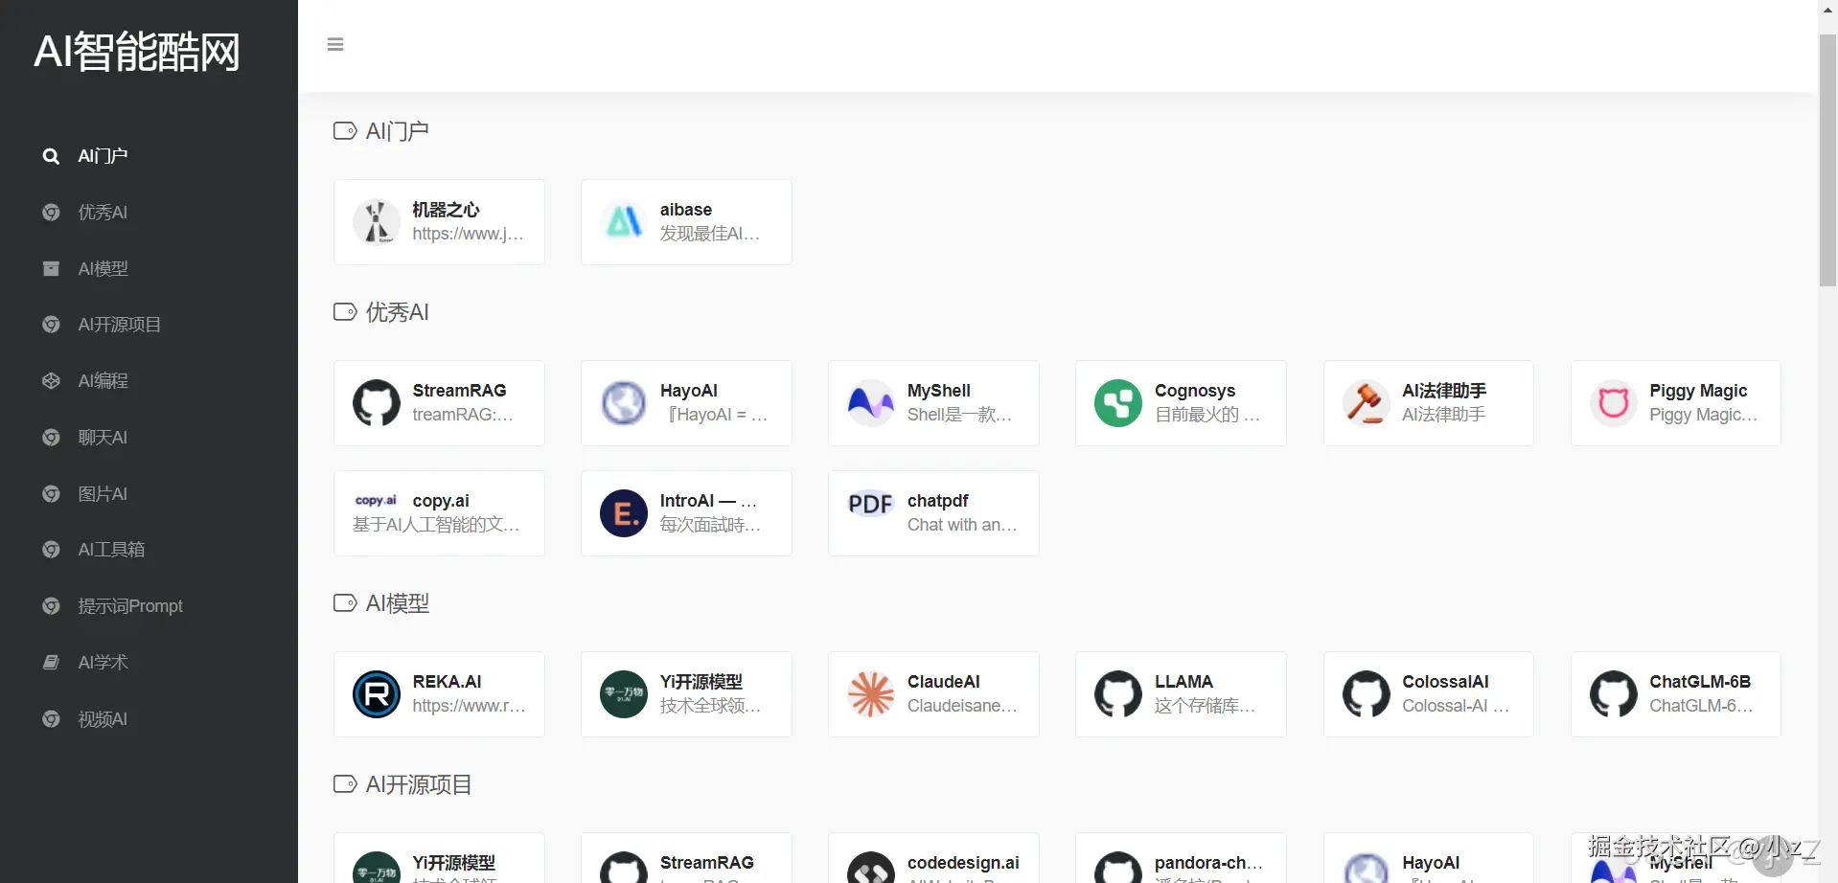Screen dimensions: 1838x883
Task: Open the 机器之心 link title
Action: click(446, 210)
